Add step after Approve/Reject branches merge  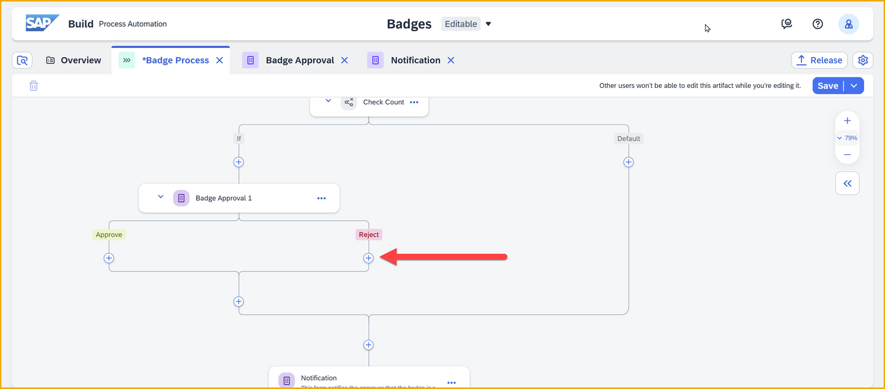tap(239, 302)
